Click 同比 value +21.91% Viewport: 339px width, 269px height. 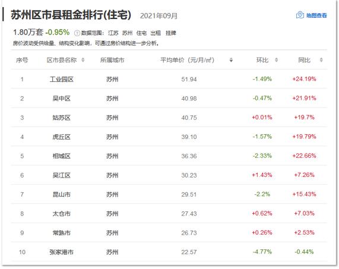tap(304, 98)
